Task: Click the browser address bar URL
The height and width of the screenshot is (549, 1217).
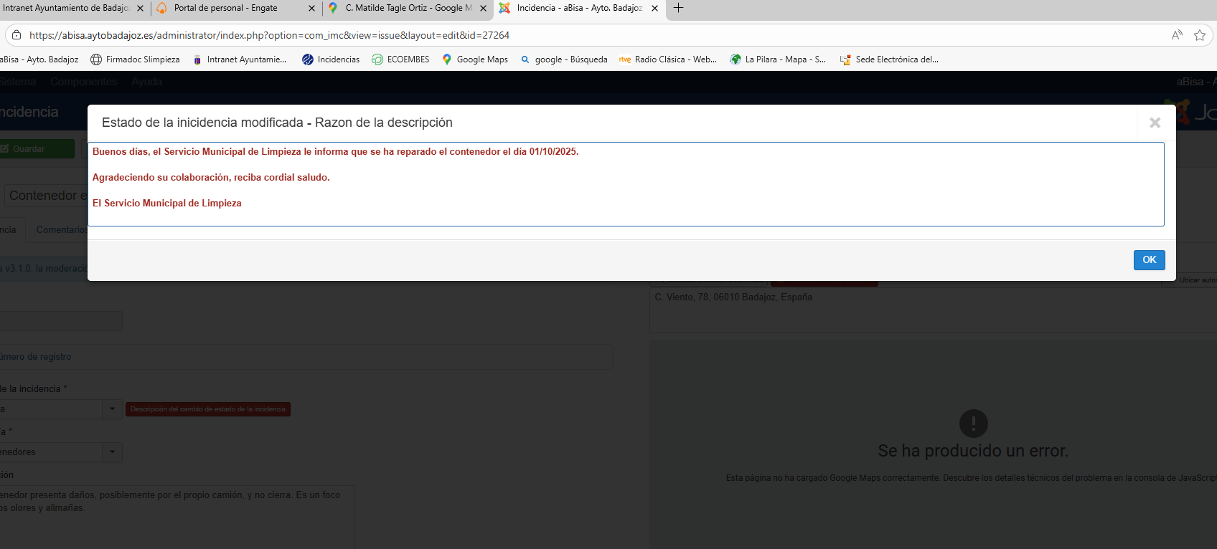Action: point(269,35)
